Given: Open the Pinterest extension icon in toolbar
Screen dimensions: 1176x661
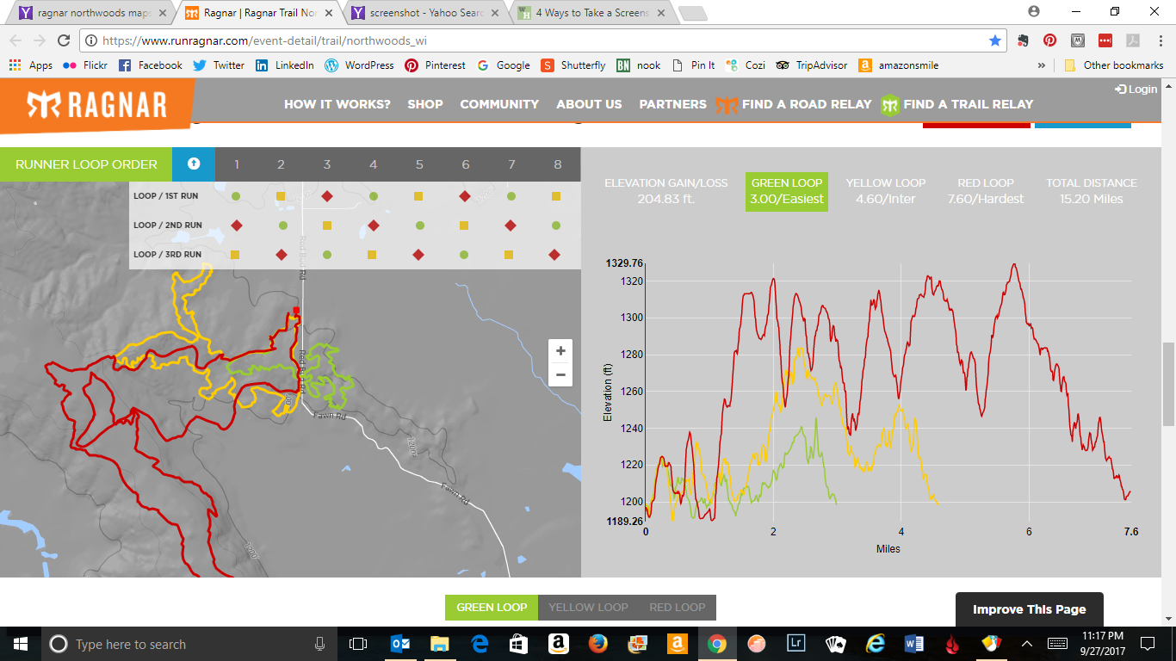Looking at the screenshot, I should coord(1049,40).
